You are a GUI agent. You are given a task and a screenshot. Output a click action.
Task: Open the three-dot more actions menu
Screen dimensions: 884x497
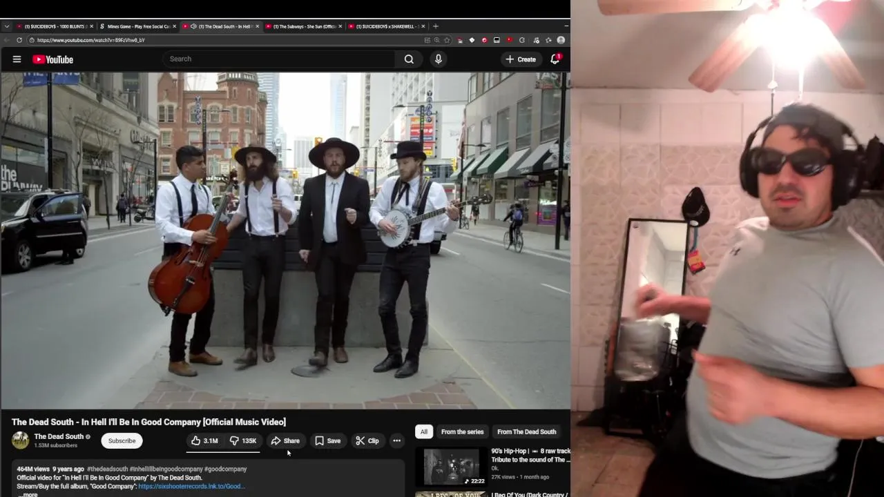pyautogui.click(x=396, y=441)
